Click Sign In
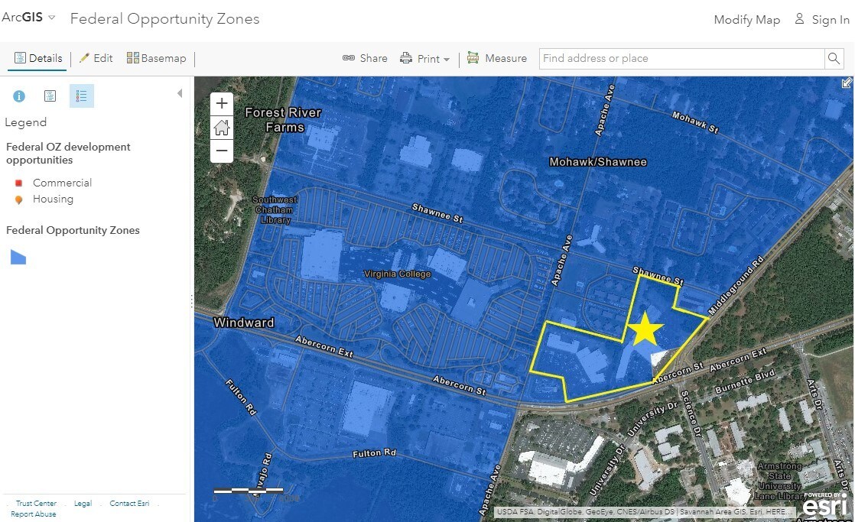The image size is (855, 522). click(822, 20)
